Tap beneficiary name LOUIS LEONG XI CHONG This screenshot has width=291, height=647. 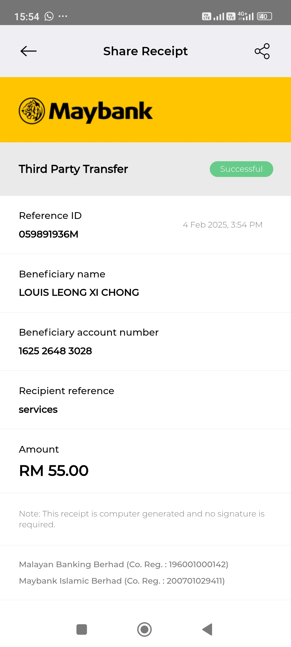(79, 292)
